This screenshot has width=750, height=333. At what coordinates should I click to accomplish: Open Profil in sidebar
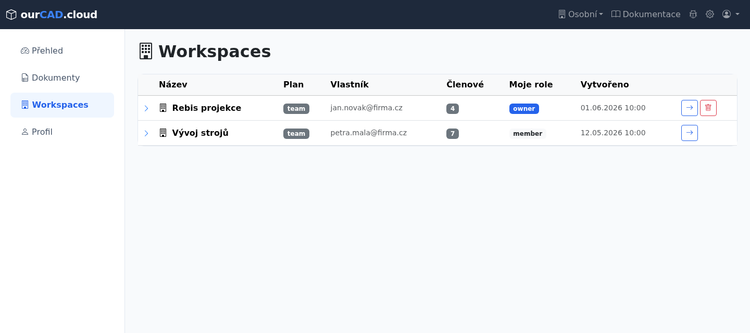click(63, 132)
